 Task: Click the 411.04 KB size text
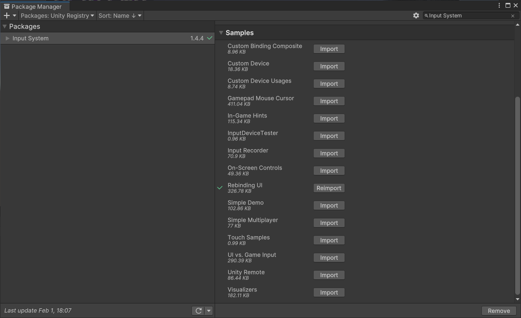[x=239, y=104]
